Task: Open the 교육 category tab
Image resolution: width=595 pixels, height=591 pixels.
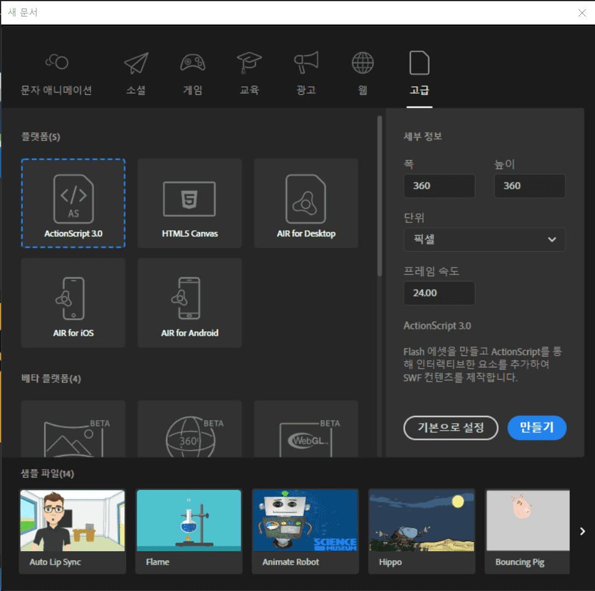Action: [249, 74]
